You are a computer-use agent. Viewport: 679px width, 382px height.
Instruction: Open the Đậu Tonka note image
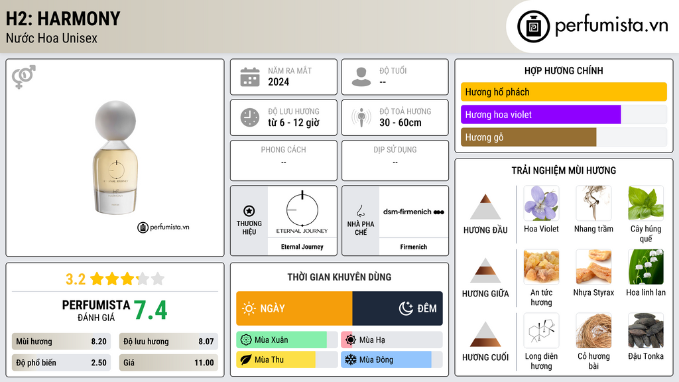(646, 330)
